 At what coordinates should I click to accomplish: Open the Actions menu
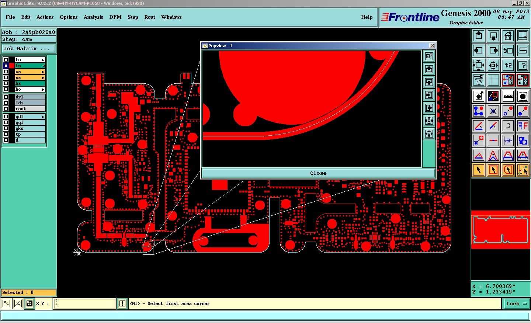pos(45,17)
